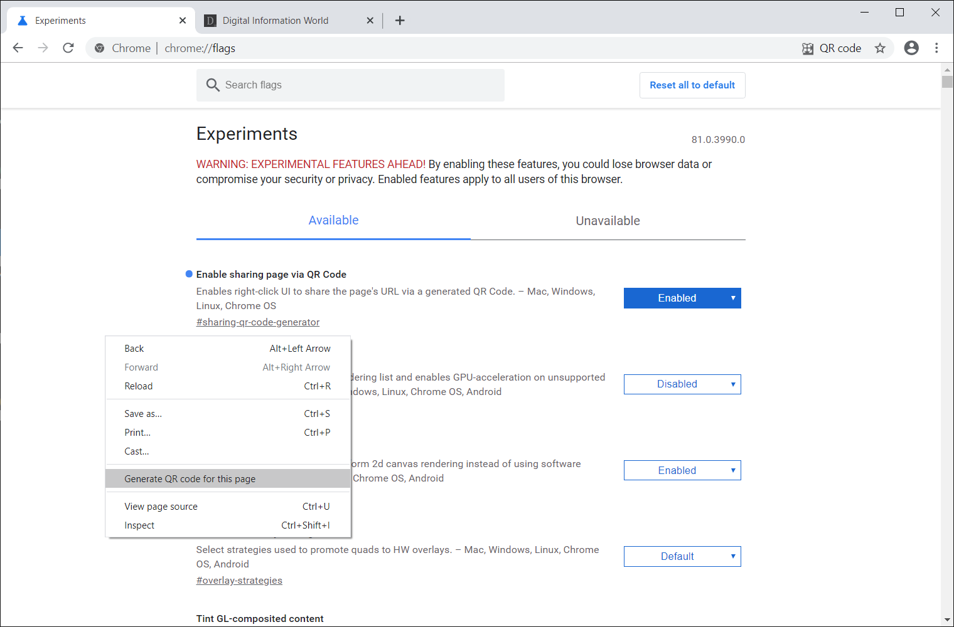Select View page source from context menu
This screenshot has width=954, height=627.
161,507
